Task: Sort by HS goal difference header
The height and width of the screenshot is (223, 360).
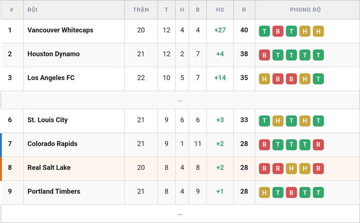Action: [220, 10]
